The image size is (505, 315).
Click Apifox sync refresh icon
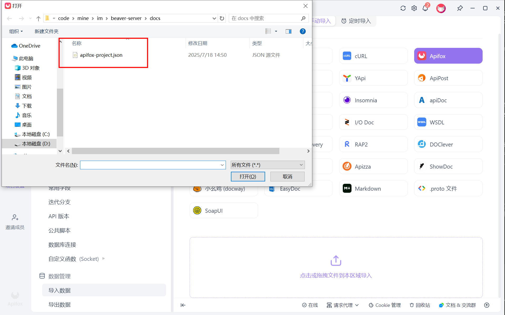(403, 8)
